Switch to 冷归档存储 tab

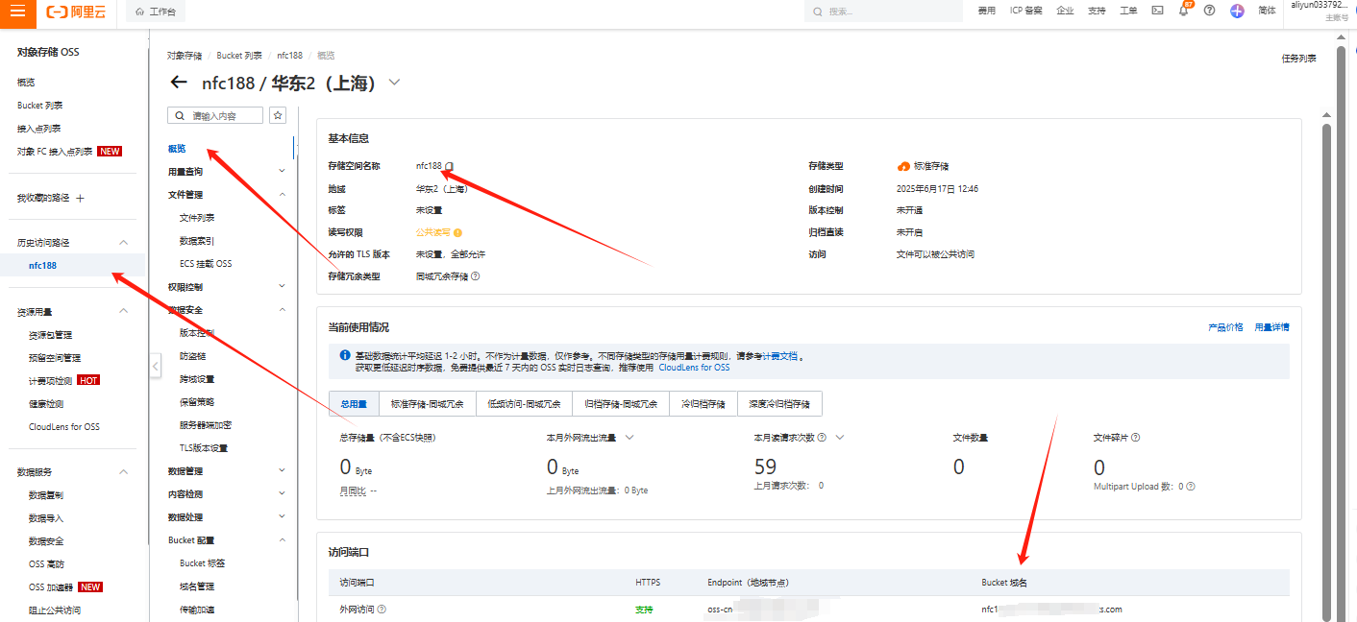click(x=703, y=404)
